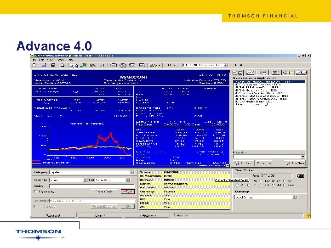Select highlighted Overview of Company Performance list item
Viewport: 331px width, 248px height.
[269, 82]
